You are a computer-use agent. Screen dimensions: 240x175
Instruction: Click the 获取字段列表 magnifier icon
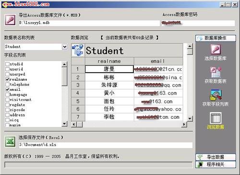[x=216, y=95]
